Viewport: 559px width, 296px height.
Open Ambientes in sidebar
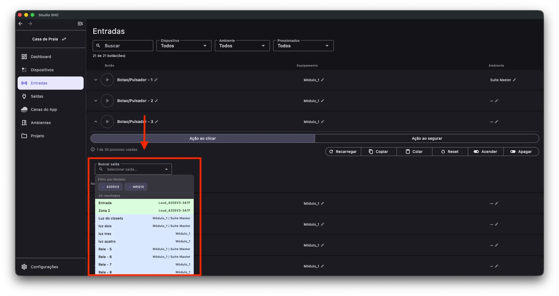pos(51,123)
